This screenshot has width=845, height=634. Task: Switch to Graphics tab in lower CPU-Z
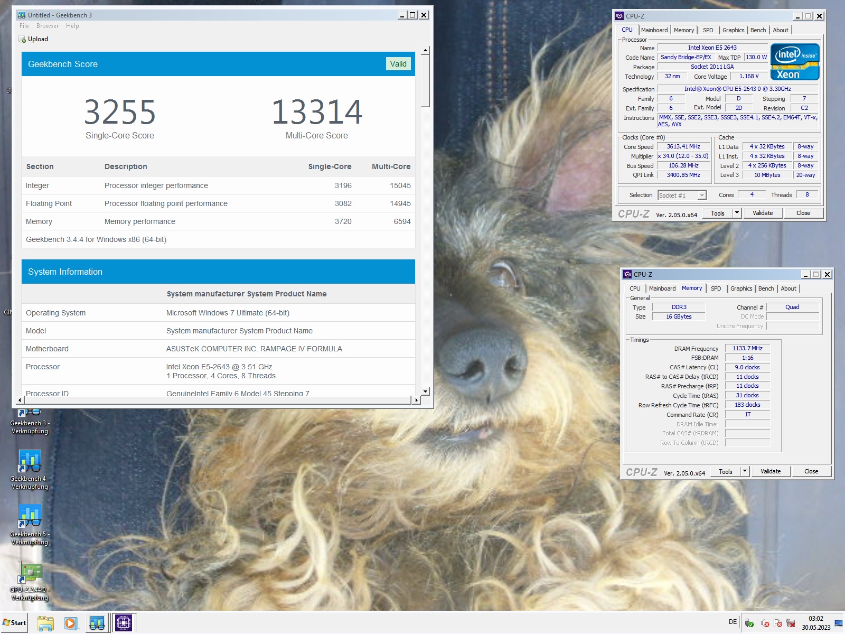[741, 288]
